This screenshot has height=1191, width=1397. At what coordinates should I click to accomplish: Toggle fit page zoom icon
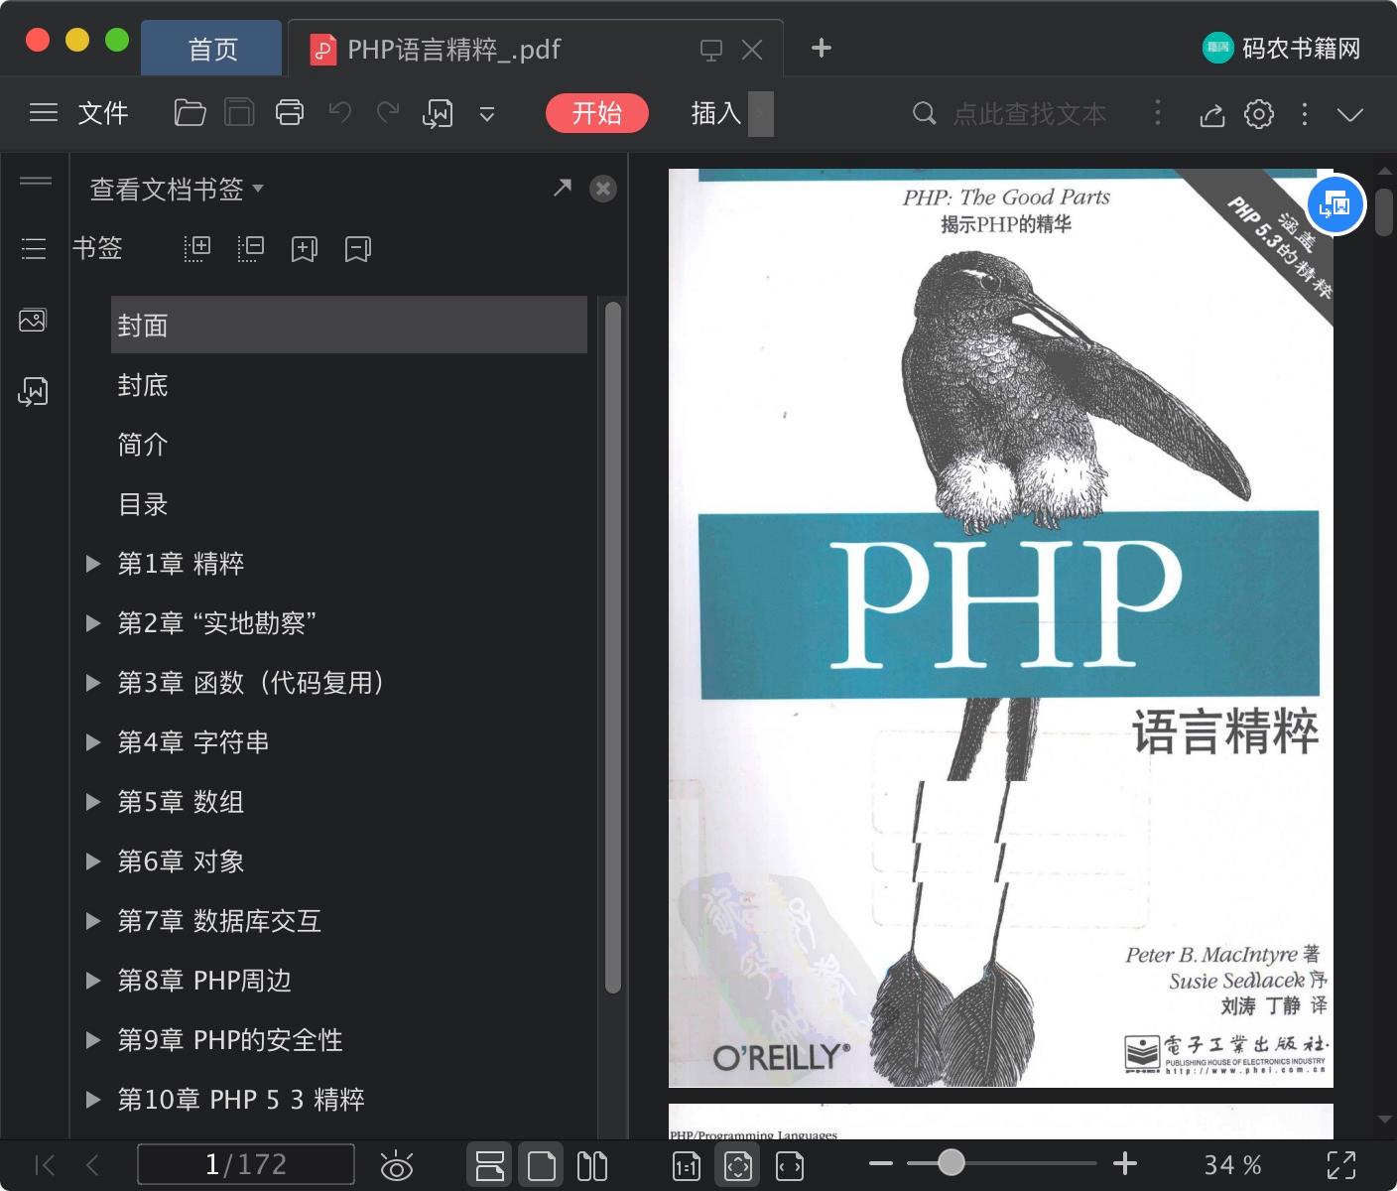pyautogui.click(x=738, y=1165)
